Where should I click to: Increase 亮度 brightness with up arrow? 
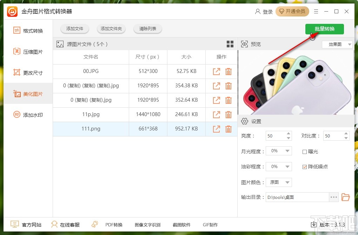coord(289,134)
